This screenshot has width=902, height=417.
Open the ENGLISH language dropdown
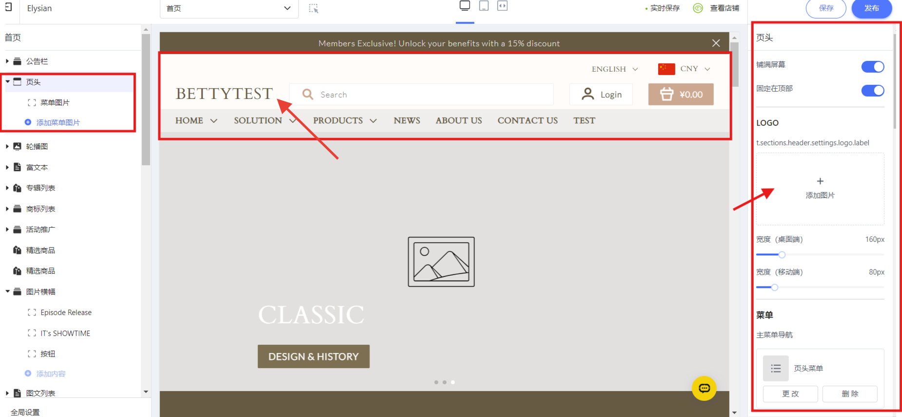coord(614,69)
